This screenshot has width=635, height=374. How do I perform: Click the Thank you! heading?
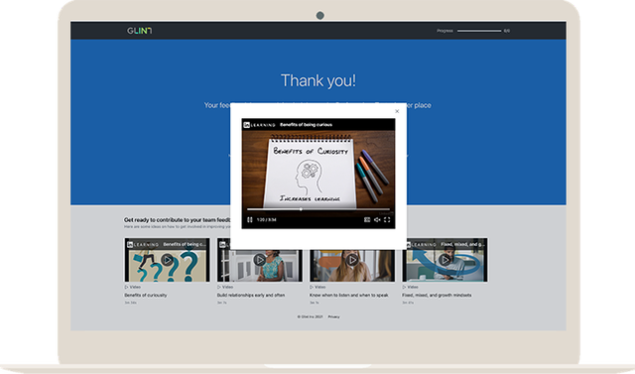pos(318,80)
